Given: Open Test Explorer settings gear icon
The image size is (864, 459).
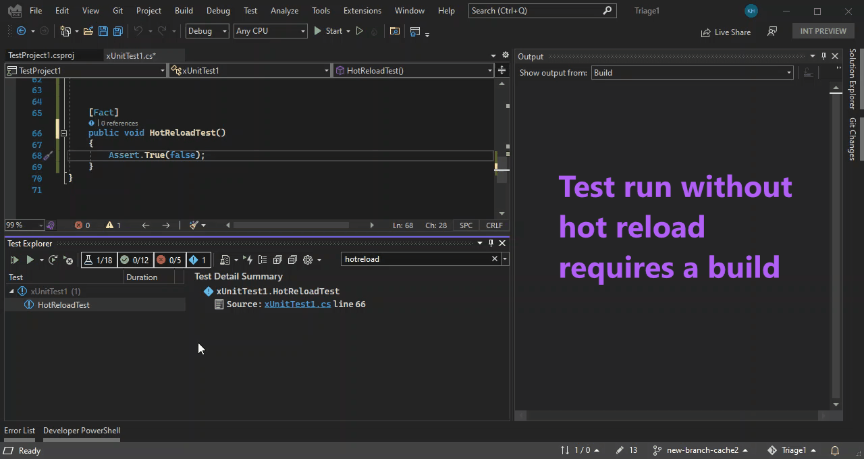Looking at the screenshot, I should [x=308, y=260].
